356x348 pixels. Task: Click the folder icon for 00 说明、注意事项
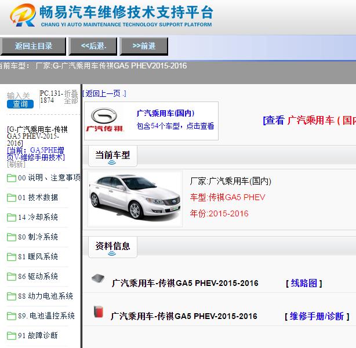pyautogui.click(x=12, y=178)
